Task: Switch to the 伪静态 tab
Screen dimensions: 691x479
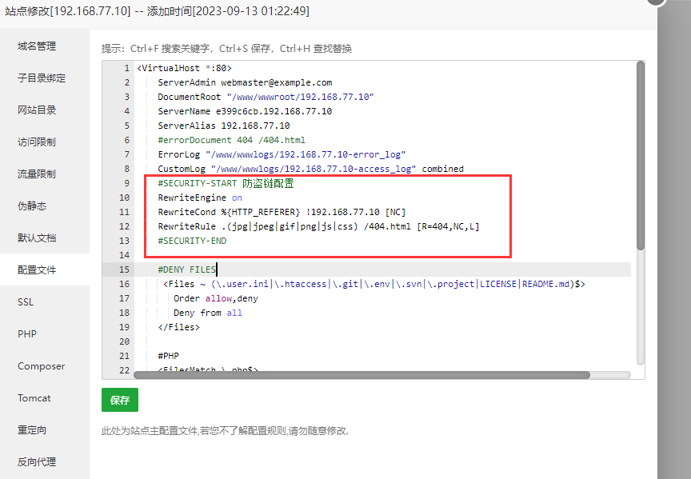Action: click(34, 206)
